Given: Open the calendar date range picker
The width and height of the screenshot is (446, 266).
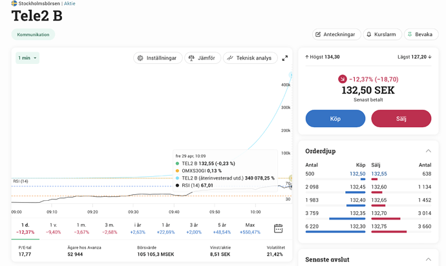Looking at the screenshot, I should tap(278, 229).
